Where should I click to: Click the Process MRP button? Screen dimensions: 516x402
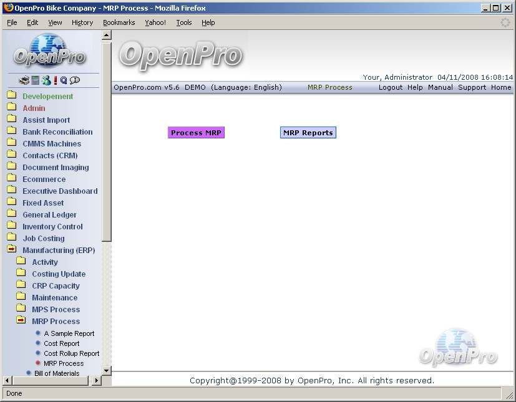[196, 133]
